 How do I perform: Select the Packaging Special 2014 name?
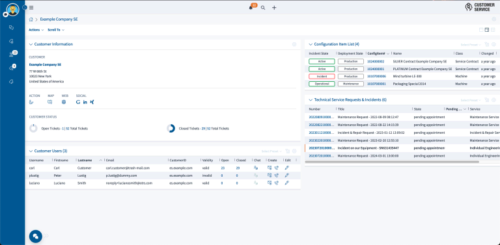[x=409, y=84]
